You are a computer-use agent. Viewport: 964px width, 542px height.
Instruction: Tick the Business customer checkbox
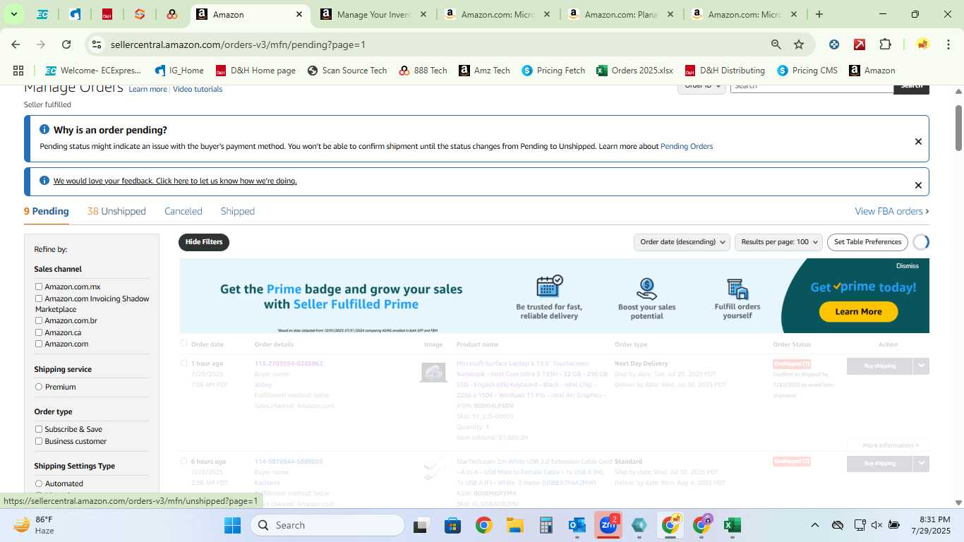coord(39,441)
